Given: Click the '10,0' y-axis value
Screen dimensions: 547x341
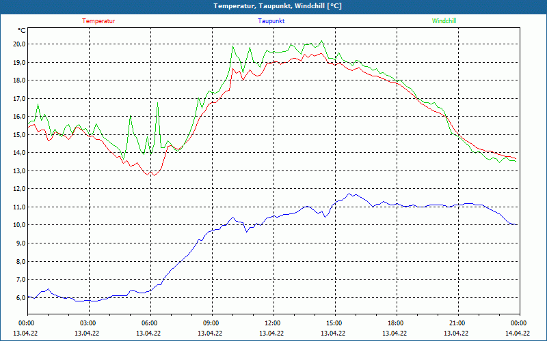Looking at the screenshot, I should pyautogui.click(x=20, y=225).
